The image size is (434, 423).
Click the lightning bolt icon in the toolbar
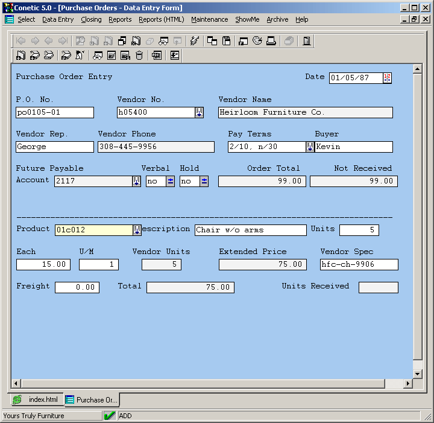coord(194,41)
